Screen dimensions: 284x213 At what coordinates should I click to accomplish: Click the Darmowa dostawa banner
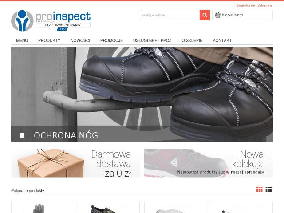pyautogui.click(x=75, y=163)
